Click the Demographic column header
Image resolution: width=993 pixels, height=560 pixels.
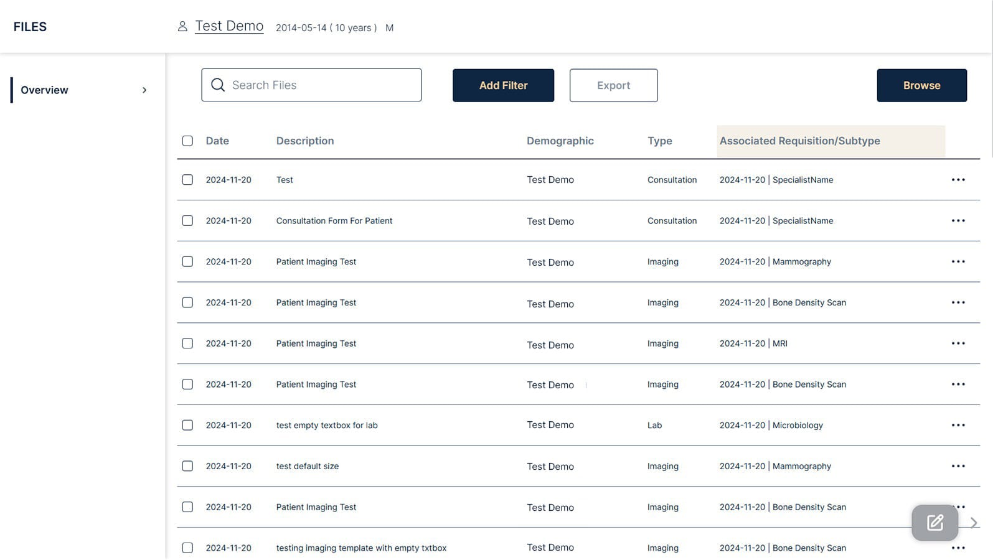[560, 141]
